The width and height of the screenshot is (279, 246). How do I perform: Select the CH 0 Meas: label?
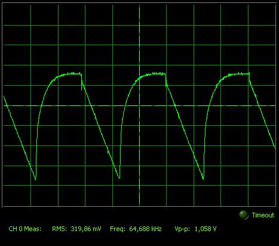coord(25,229)
